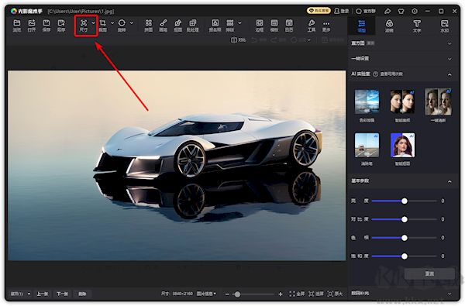Switch to the 滤镜 filter tab
Viewport: 465px width, 306px height.
point(389,26)
